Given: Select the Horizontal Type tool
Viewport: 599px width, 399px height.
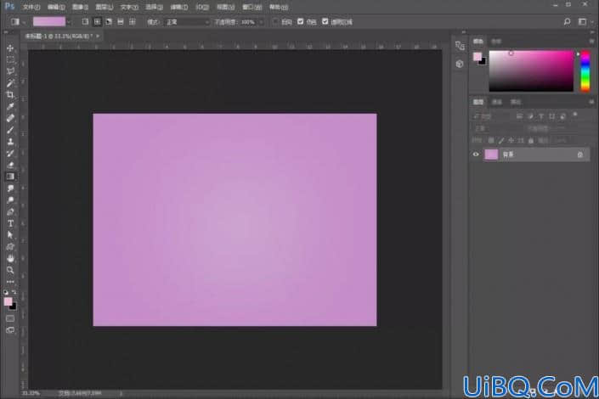Looking at the screenshot, I should coord(10,224).
